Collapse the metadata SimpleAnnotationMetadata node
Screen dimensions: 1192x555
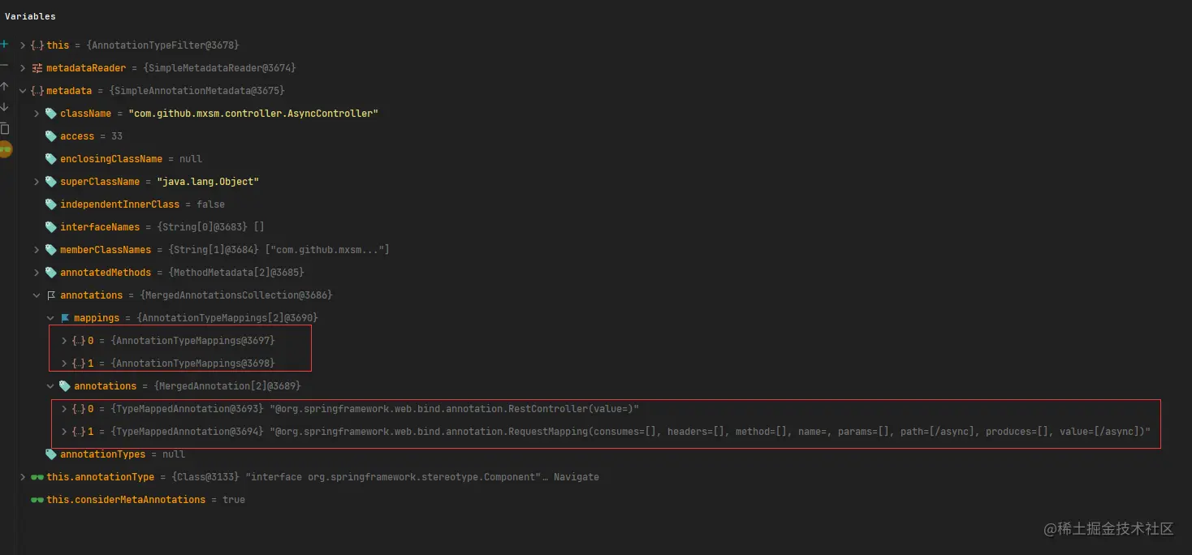[23, 91]
